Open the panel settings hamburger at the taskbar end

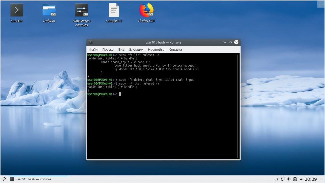(321, 179)
